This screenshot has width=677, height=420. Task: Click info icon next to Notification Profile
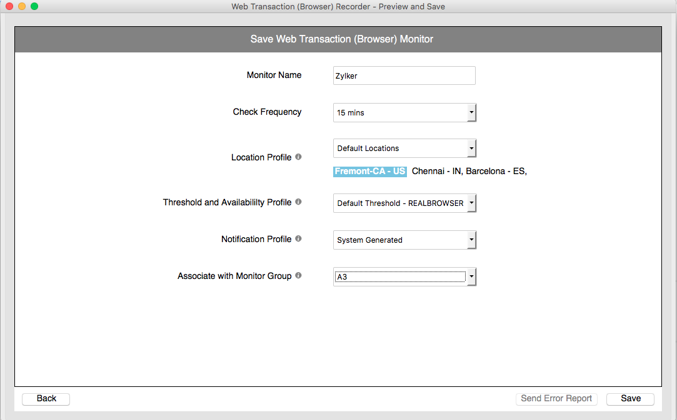point(298,239)
